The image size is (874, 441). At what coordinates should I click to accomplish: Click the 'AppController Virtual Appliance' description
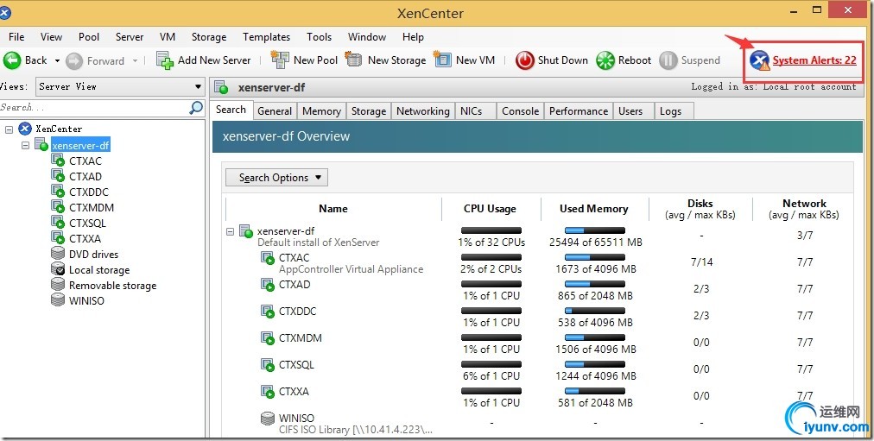[x=351, y=269]
